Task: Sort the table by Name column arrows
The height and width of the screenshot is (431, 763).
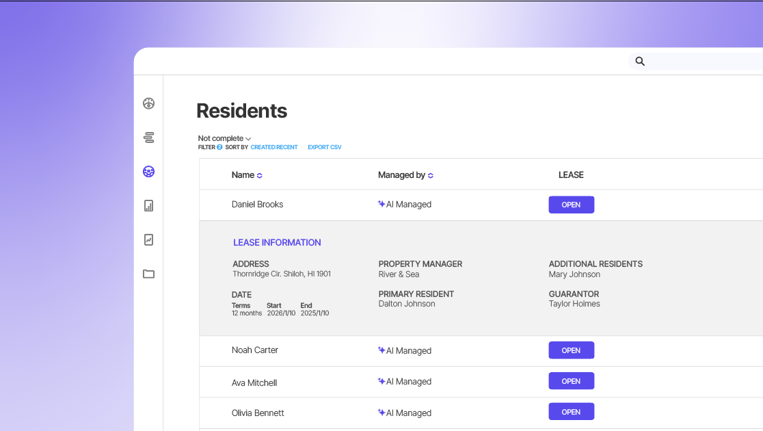Action: [x=260, y=176]
